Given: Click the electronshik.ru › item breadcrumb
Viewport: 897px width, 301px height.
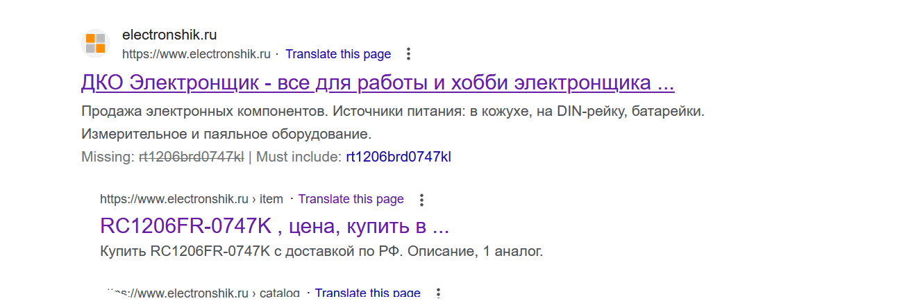Looking at the screenshot, I should 192,199.
